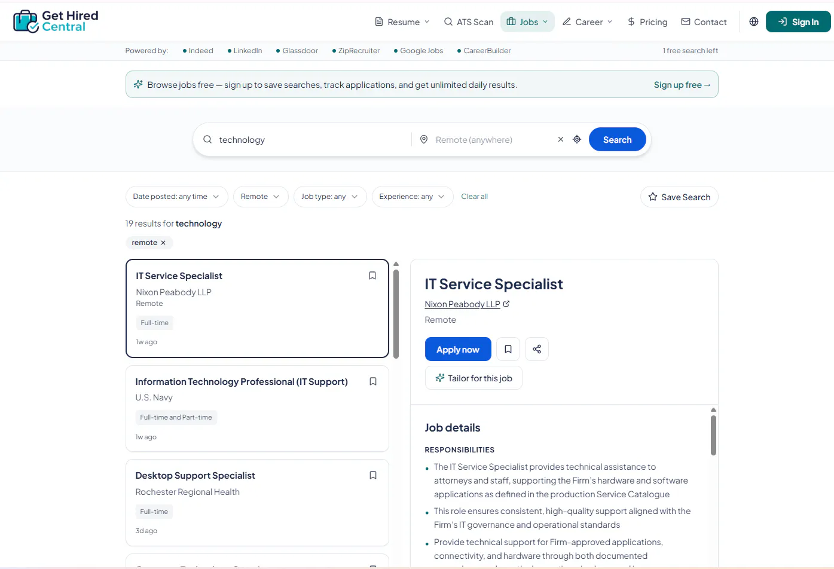Click Sign up free link in banner
Image resolution: width=834 pixels, height=569 pixels.
click(682, 85)
